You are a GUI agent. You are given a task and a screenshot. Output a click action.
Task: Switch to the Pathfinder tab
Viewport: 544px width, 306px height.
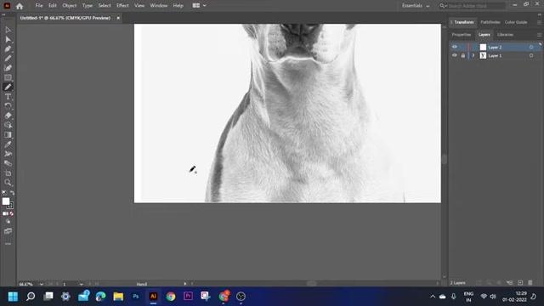pos(490,22)
